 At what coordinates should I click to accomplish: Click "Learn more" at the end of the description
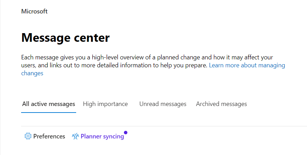click(224, 65)
